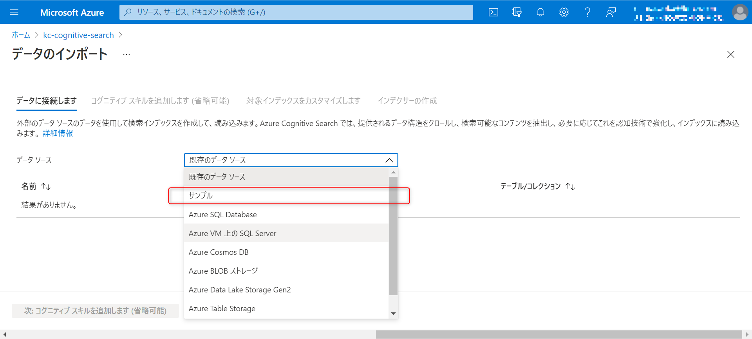This screenshot has width=752, height=339.
Task: Click the dropdown list scroll up arrow
Action: (394, 172)
